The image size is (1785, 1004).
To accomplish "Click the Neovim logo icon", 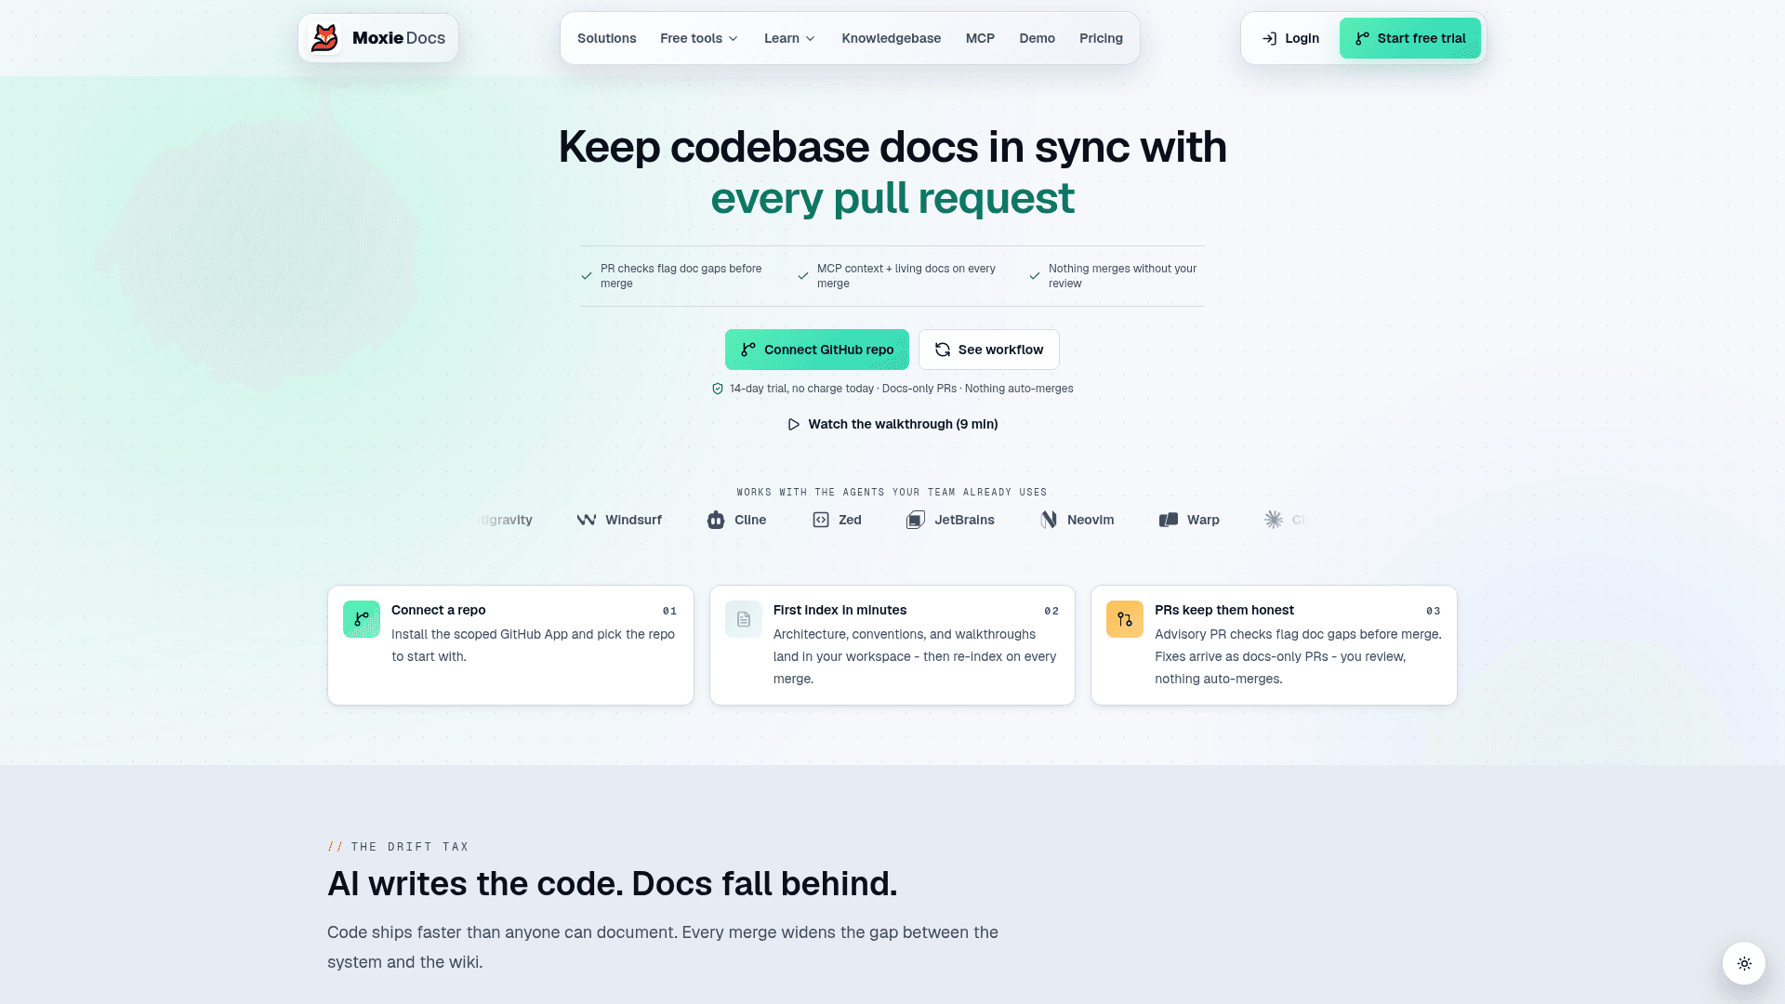I will point(1049,520).
